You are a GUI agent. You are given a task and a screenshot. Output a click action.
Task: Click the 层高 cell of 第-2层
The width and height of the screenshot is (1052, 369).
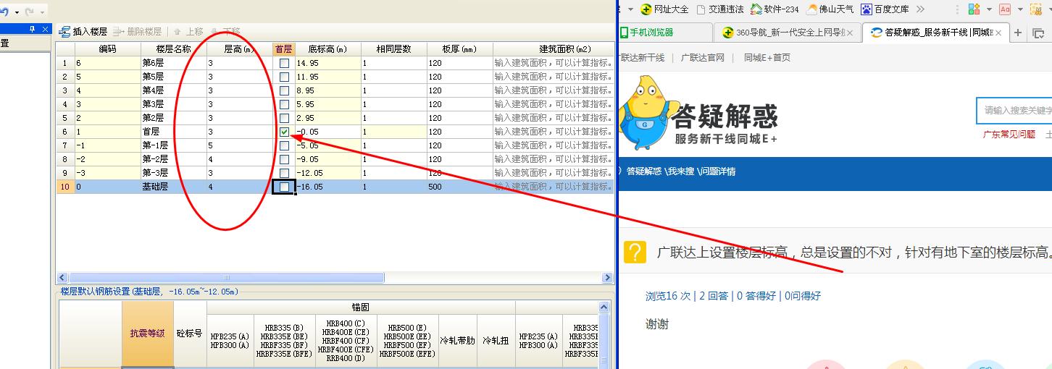pos(239,159)
